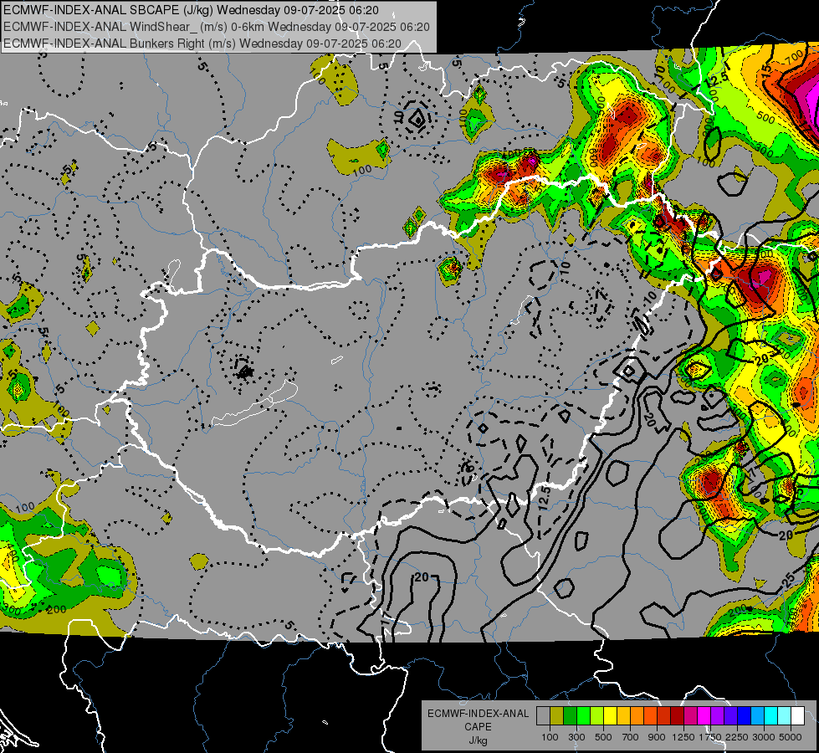This screenshot has width=819, height=753.
Task: Click the 2250 label on legend scale
Action: click(737, 737)
